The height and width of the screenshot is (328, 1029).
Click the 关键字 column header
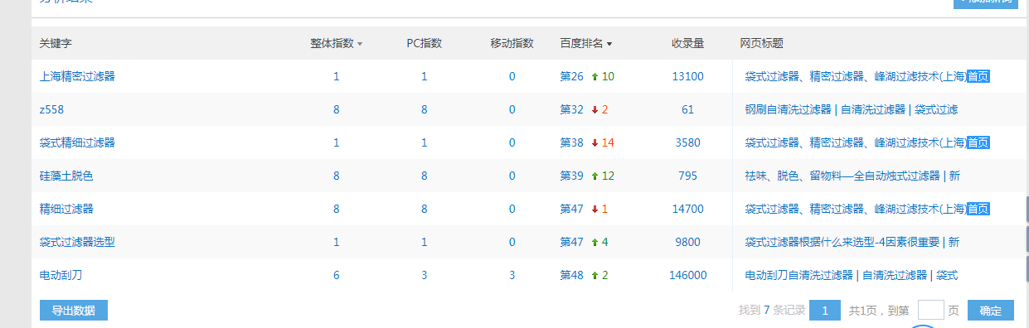tap(56, 43)
